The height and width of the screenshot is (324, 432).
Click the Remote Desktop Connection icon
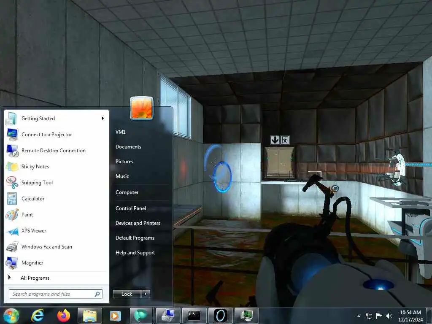(x=12, y=151)
